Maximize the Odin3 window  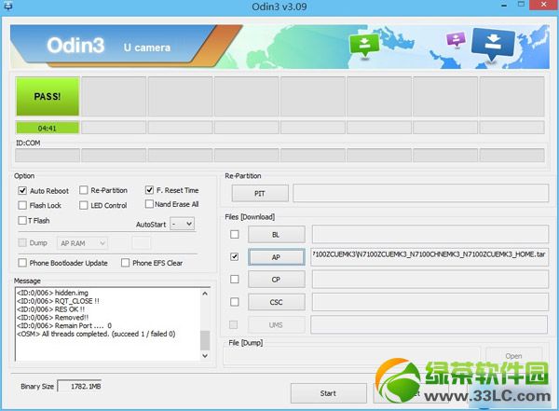coord(521,5)
